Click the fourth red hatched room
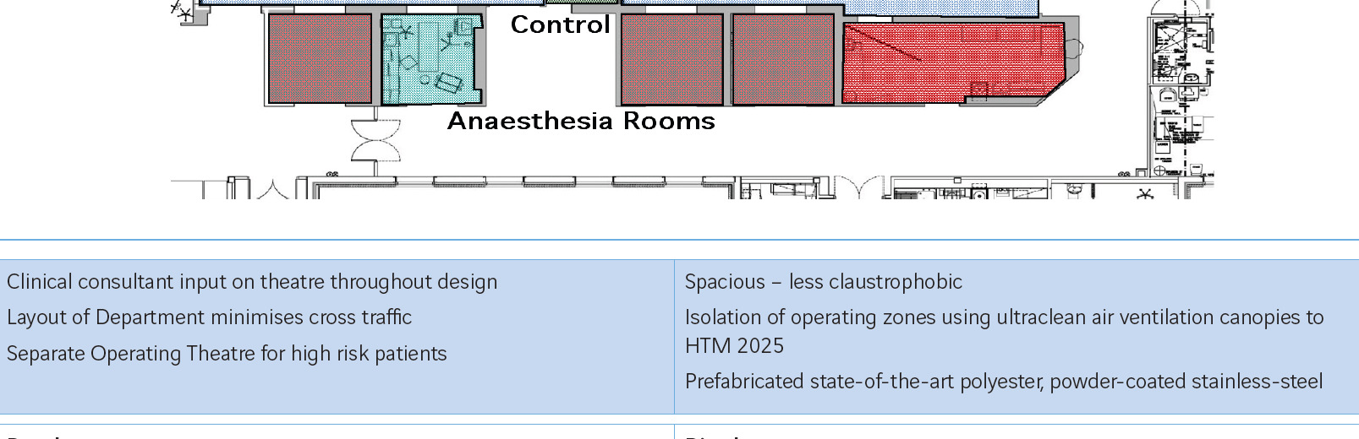The image size is (1359, 439). tap(783, 59)
